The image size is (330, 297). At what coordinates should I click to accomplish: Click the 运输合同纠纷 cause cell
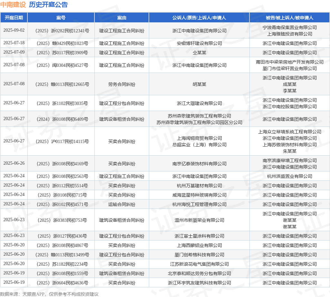tap(121, 204)
